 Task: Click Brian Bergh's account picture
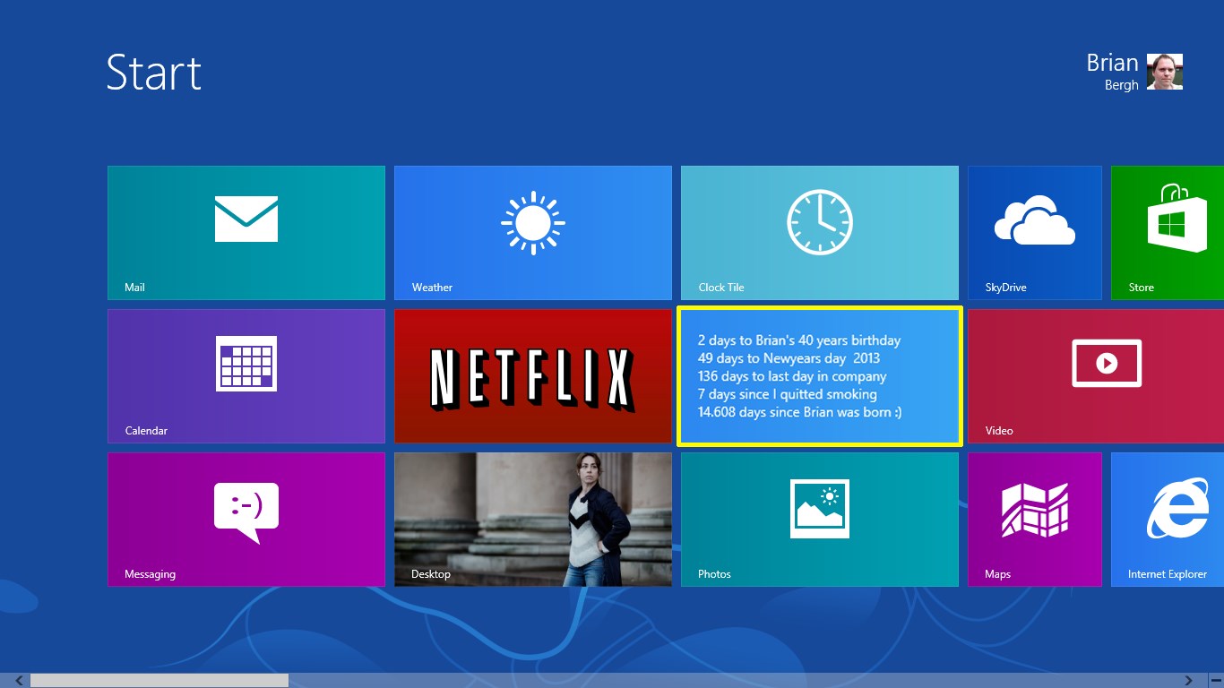tap(1165, 72)
